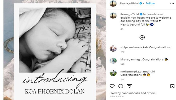
Task: Visit mohammed.azharudin.14 profile
Action: pos(138,71)
